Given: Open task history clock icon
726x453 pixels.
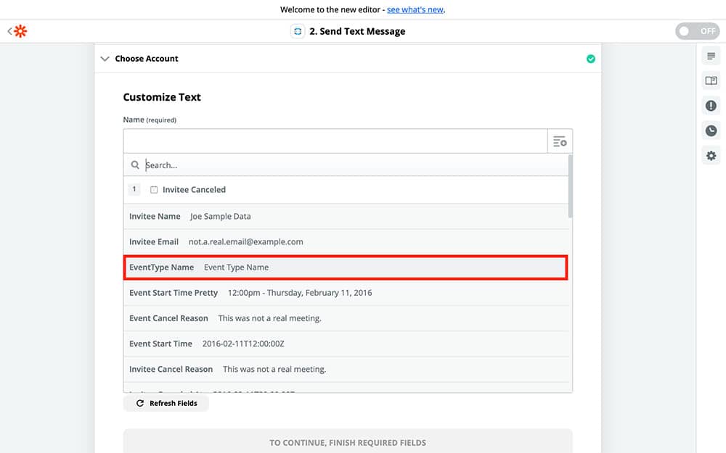Looking at the screenshot, I should (x=711, y=130).
